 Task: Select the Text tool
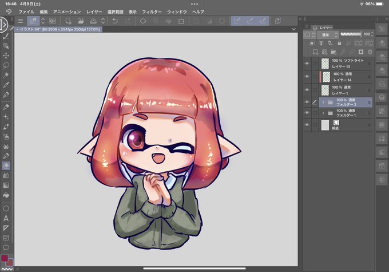[x=6, y=218]
